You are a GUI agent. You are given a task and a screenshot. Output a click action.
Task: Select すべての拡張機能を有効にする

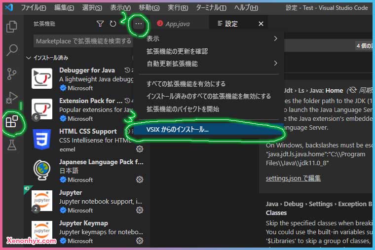[x=209, y=84]
